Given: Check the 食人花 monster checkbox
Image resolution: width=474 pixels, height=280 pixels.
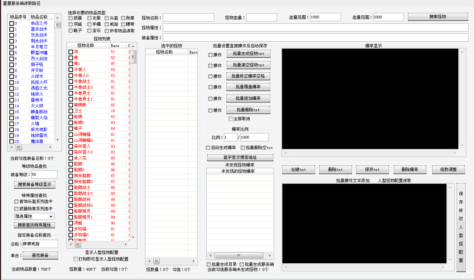Looking at the screenshot, I should click(x=71, y=158).
